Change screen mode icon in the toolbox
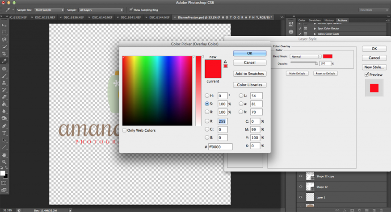The image size is (391, 212). pyautogui.click(x=4, y=190)
